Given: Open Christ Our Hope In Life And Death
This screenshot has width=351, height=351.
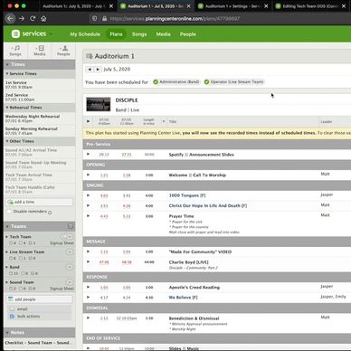Looking at the screenshot, I should coord(208,205).
